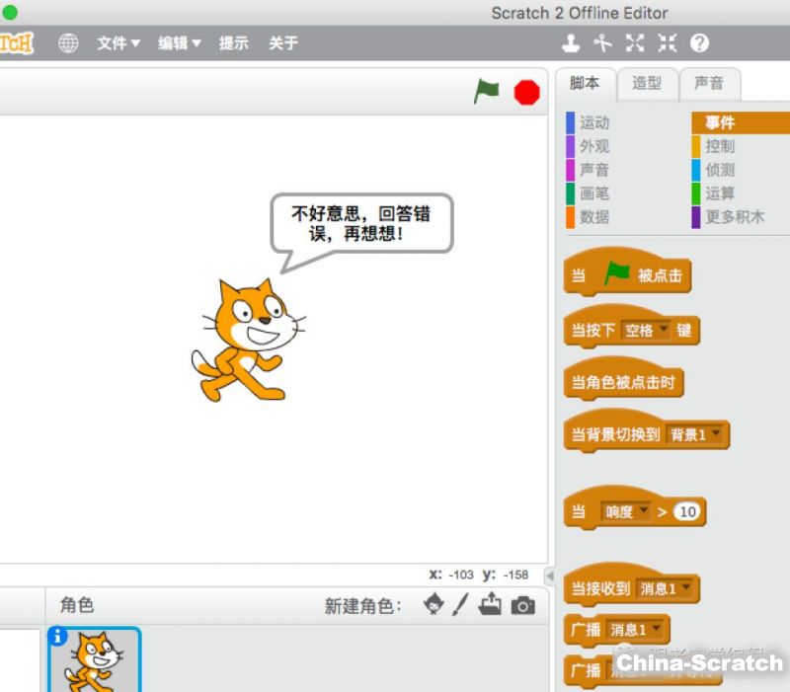This screenshot has height=692, width=790.
Task: Open the 文件 menu
Action: tap(118, 43)
